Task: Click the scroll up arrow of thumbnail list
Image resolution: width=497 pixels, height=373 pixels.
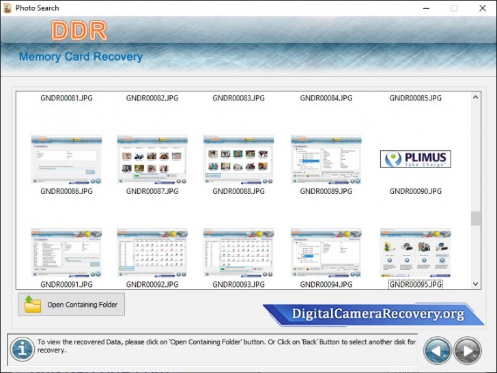Action: point(475,98)
